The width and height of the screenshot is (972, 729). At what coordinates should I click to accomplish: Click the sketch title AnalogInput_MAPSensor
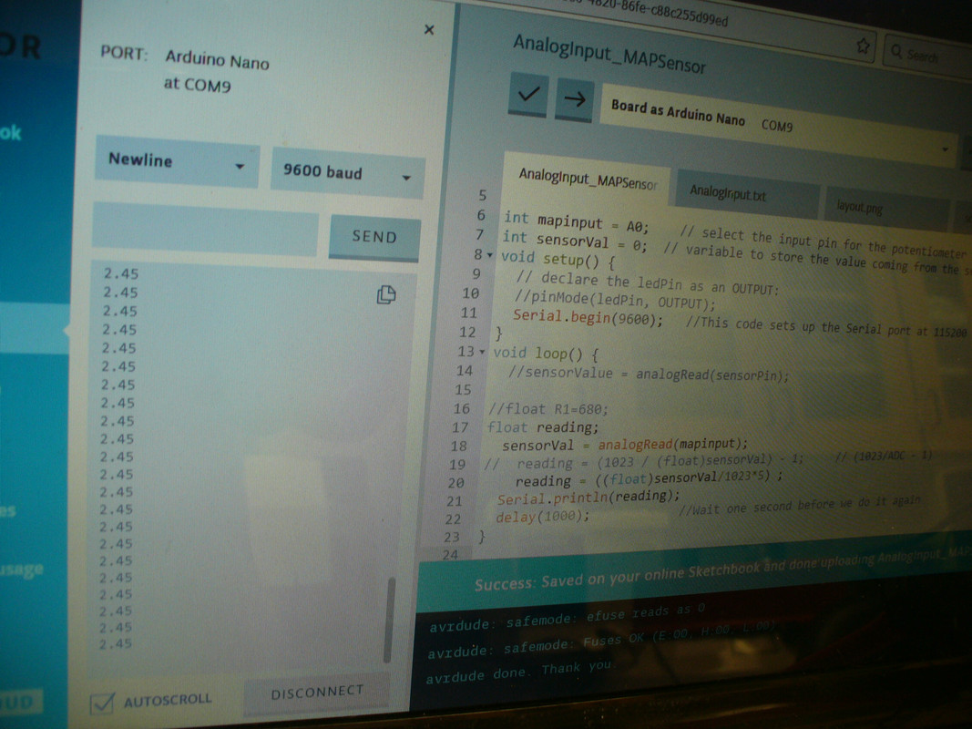609,54
